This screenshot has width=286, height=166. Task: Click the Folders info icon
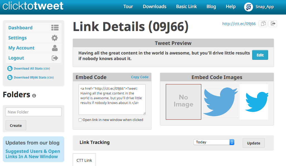[x=34, y=96]
